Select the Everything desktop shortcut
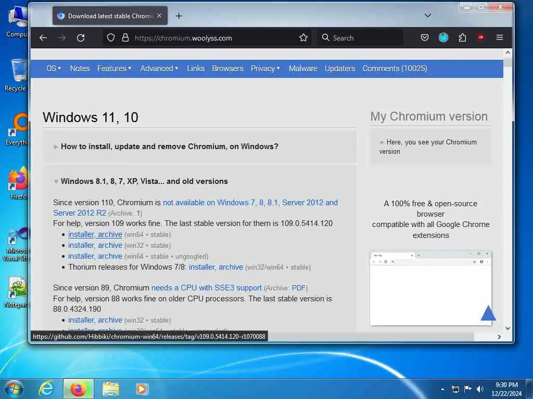Screen dimensions: 533x399 tap(17, 129)
